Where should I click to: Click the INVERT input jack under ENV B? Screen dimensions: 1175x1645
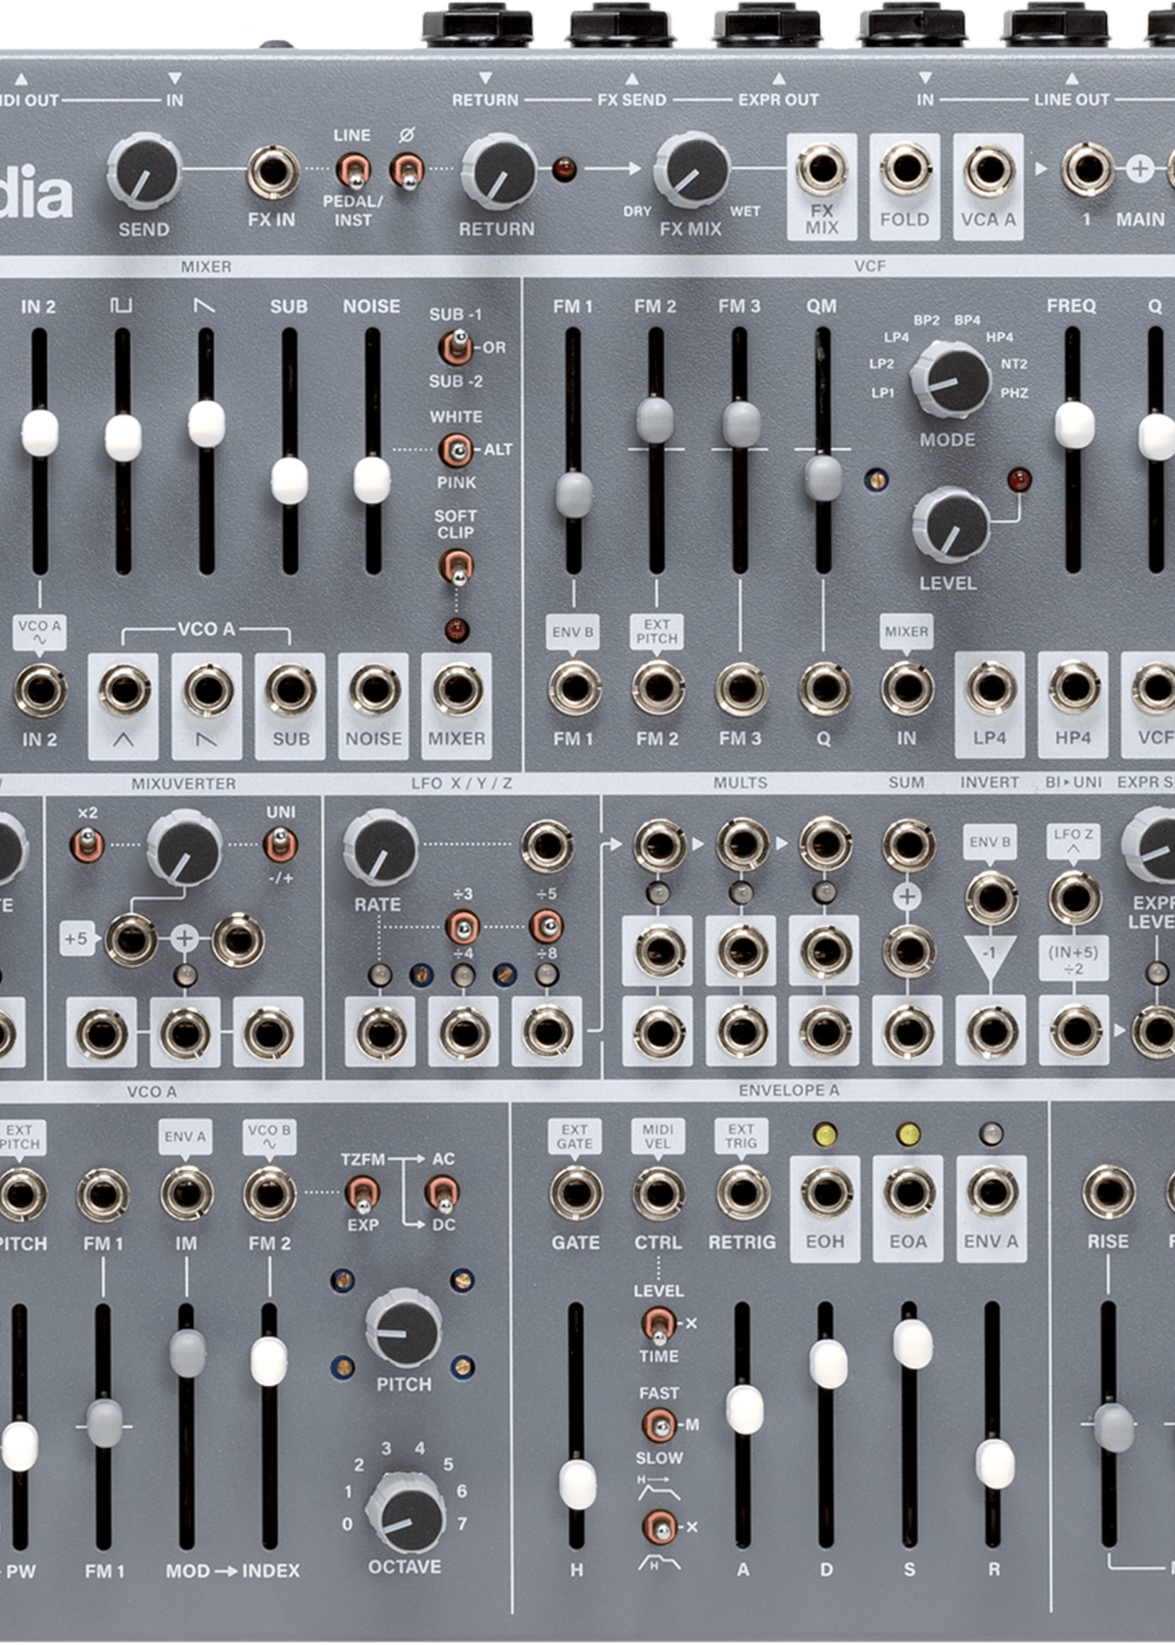(992, 898)
